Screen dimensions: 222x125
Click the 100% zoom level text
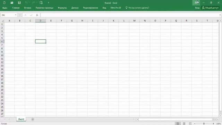click(219, 124)
